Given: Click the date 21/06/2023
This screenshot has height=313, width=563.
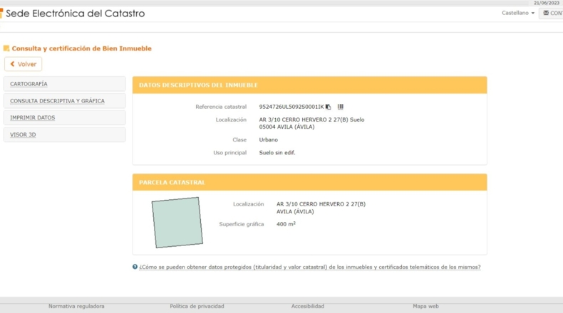Looking at the screenshot, I should tap(547, 3).
